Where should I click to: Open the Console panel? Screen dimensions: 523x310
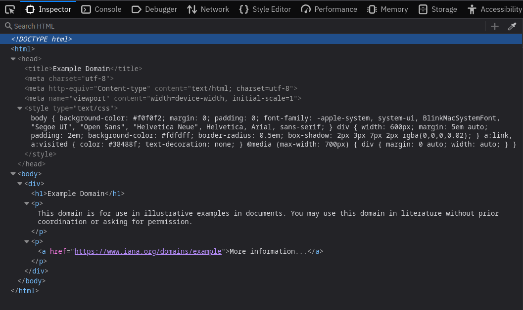point(101,9)
